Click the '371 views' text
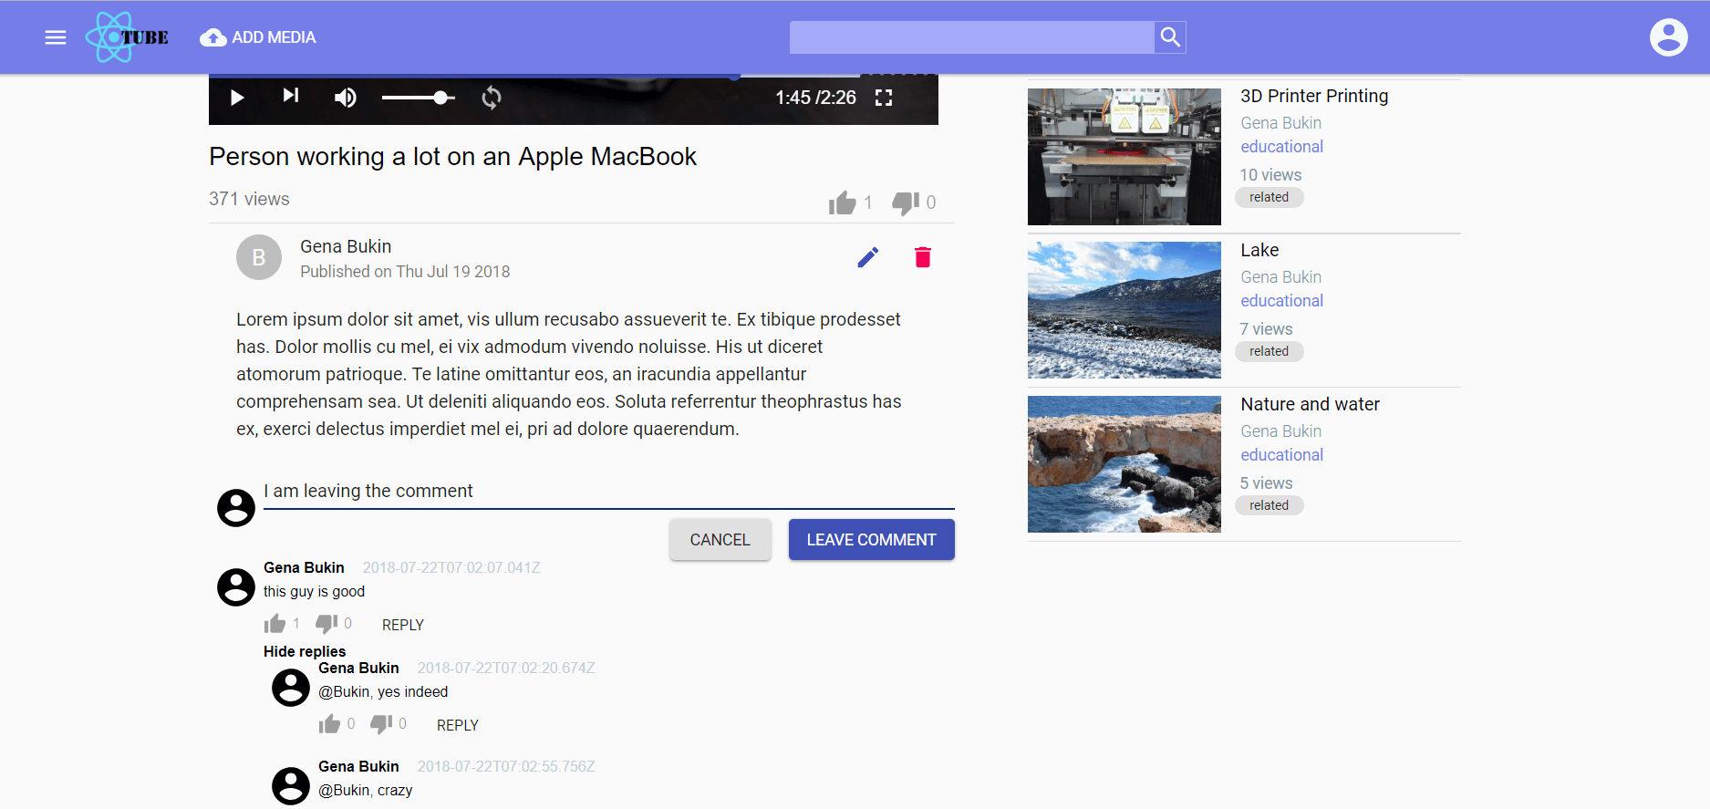The image size is (1710, 809). (x=249, y=199)
